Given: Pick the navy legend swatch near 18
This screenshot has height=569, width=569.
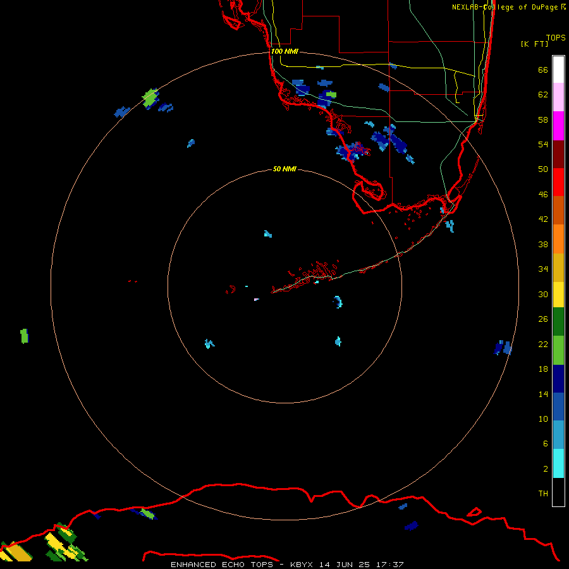Looking at the screenshot, I should (x=558, y=379).
